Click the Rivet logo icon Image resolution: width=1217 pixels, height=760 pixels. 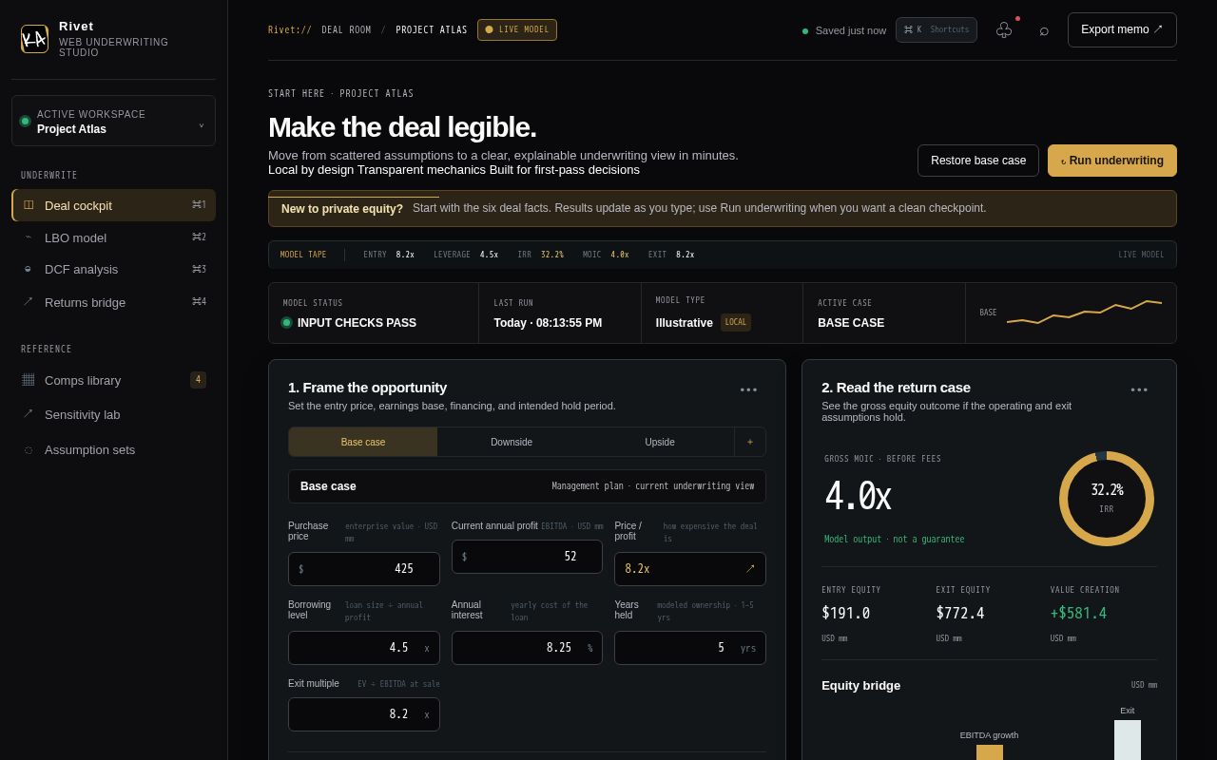pos(34,39)
